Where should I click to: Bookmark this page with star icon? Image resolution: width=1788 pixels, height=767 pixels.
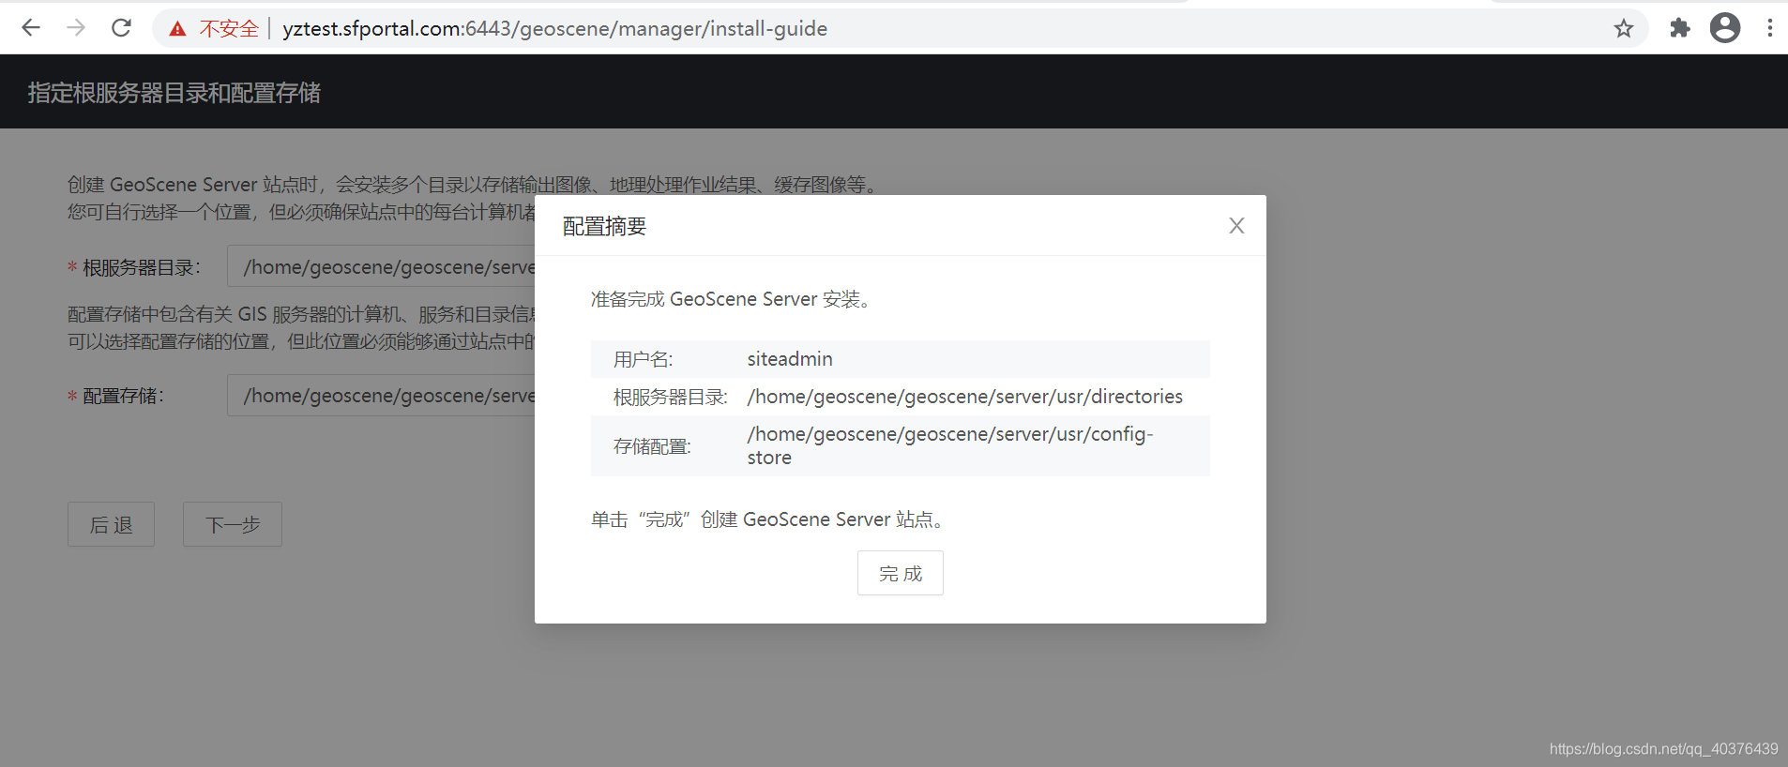[1624, 28]
